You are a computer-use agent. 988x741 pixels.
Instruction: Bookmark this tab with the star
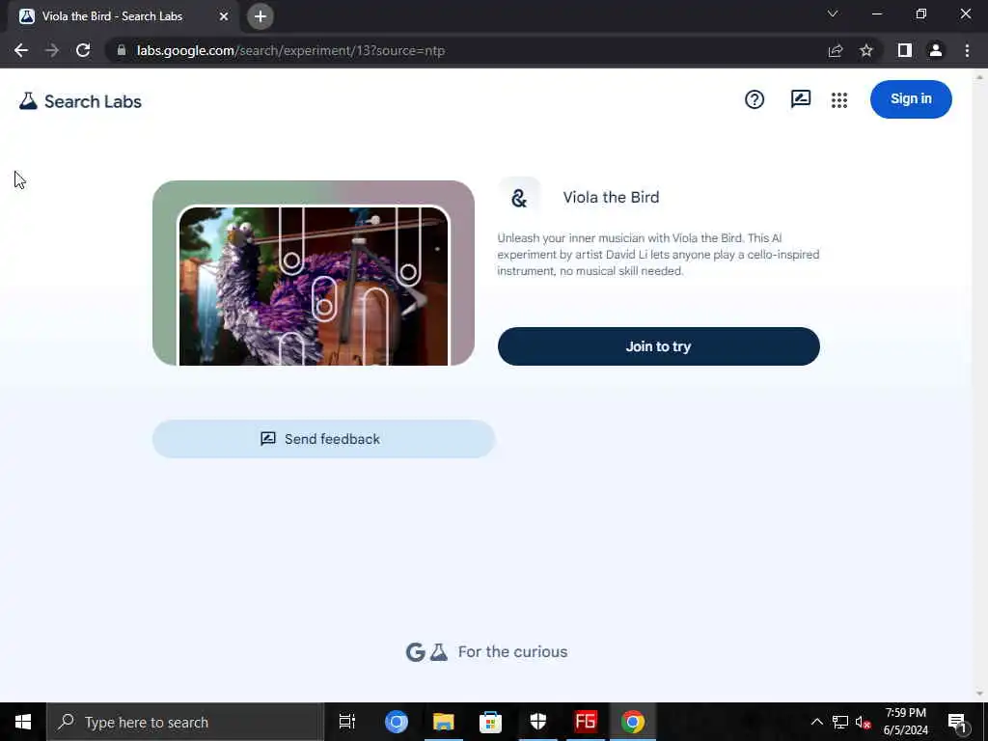point(866,50)
